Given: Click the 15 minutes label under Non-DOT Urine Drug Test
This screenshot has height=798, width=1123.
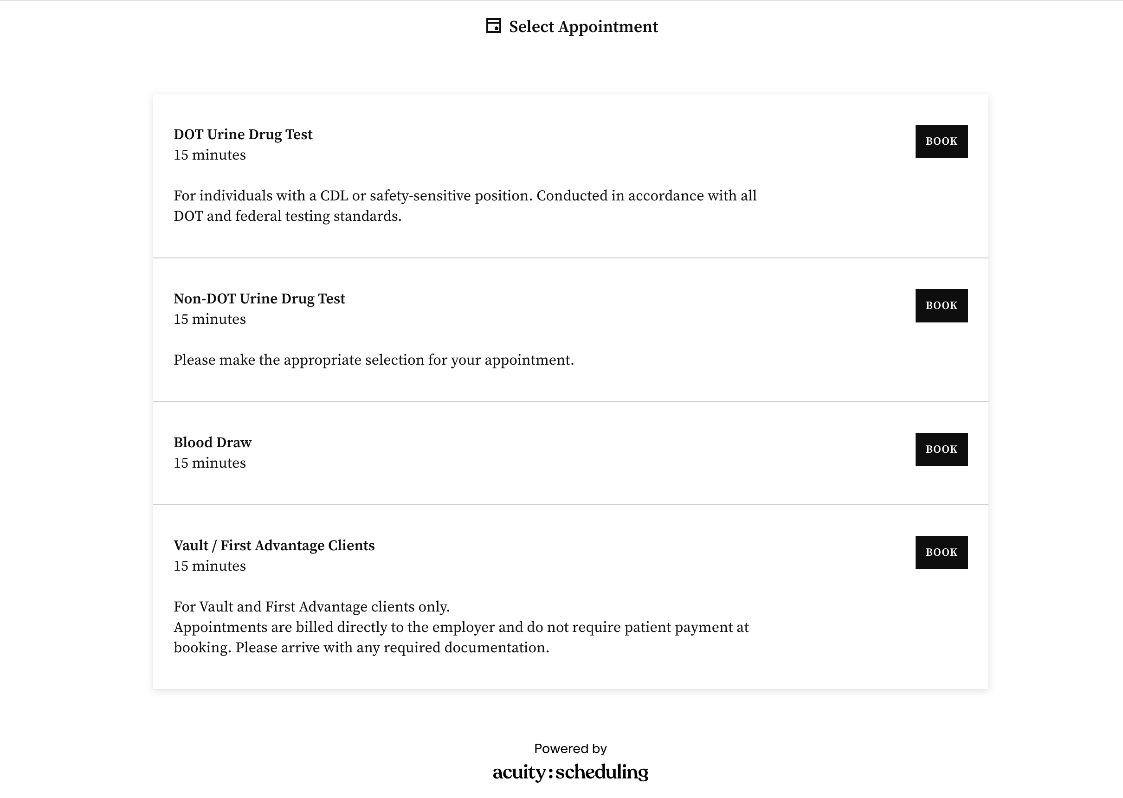Looking at the screenshot, I should (x=209, y=319).
